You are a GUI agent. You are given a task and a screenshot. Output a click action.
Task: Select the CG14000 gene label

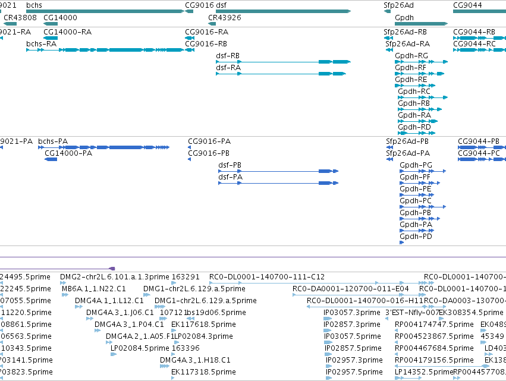[60, 18]
